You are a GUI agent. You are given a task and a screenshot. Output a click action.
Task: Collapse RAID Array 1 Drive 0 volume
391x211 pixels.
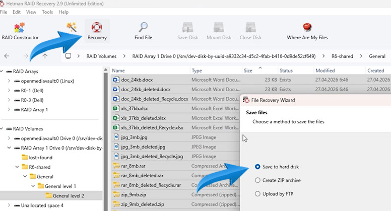point(9,148)
